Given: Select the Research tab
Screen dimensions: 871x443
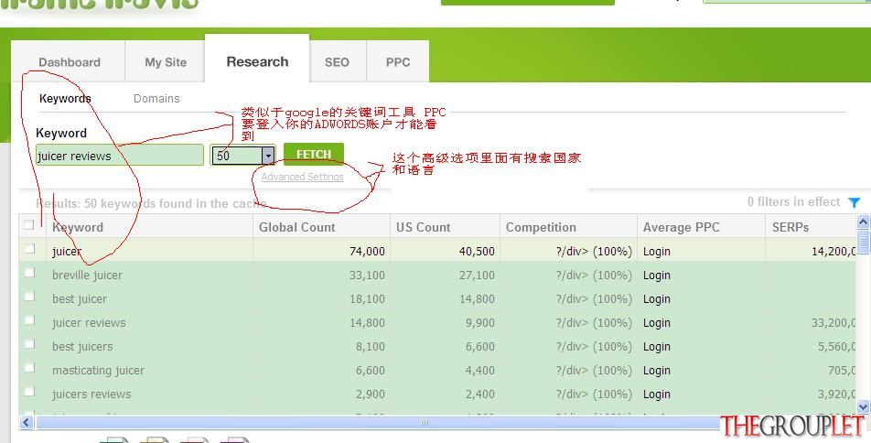Looking at the screenshot, I should 257,61.
